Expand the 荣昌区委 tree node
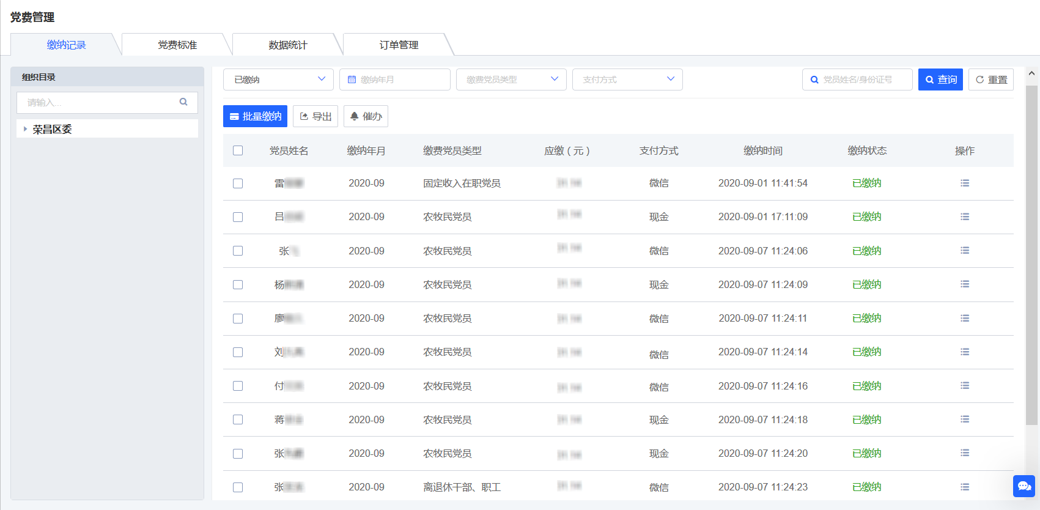The width and height of the screenshot is (1040, 510). (25, 129)
